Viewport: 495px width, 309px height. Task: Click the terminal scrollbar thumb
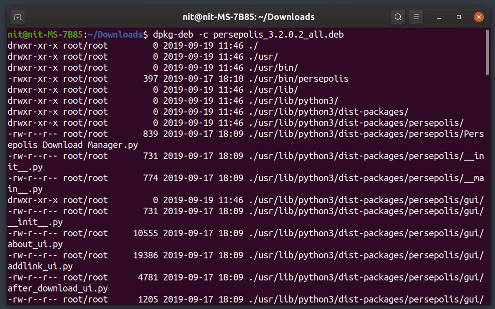487,53
